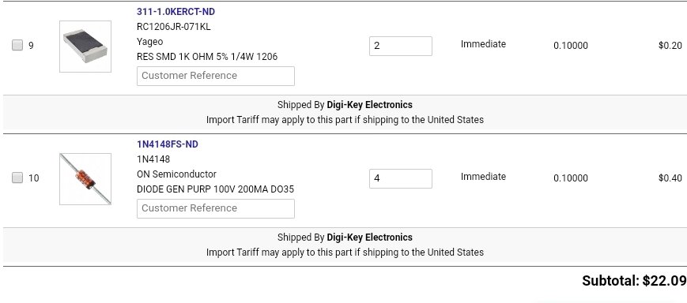
Task: Click Immediate availability for item 9
Action: click(x=483, y=44)
